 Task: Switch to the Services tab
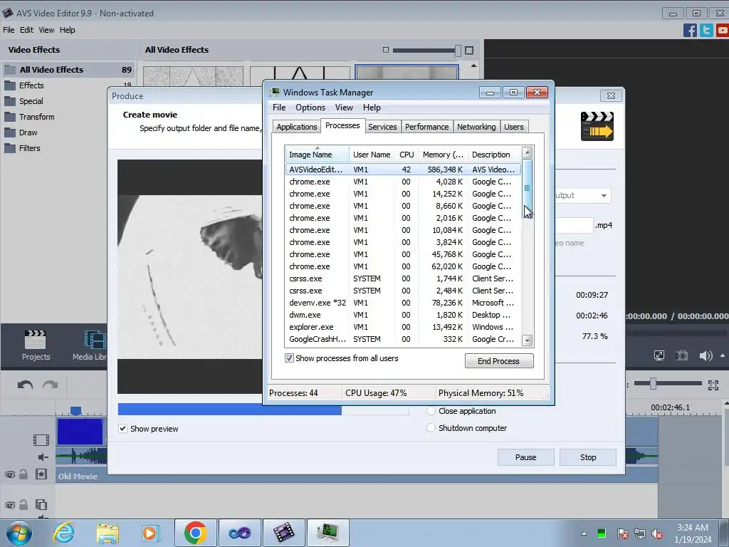click(x=382, y=127)
